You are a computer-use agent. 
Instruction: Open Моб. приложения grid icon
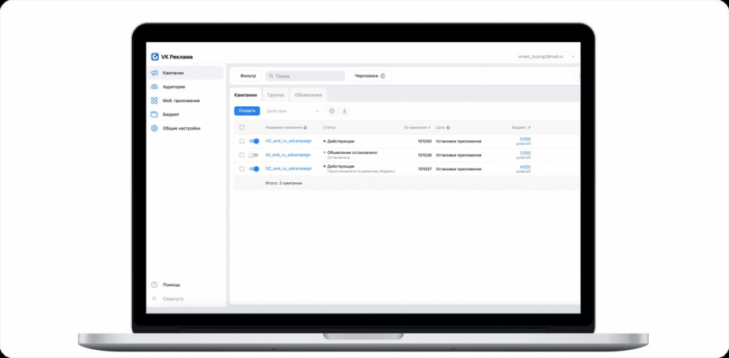155,100
